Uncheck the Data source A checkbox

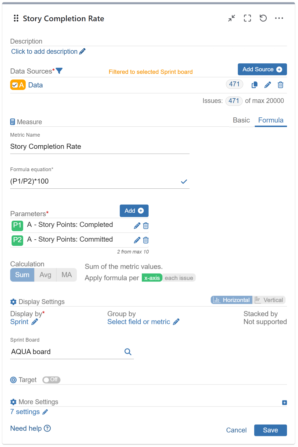tap(15, 85)
